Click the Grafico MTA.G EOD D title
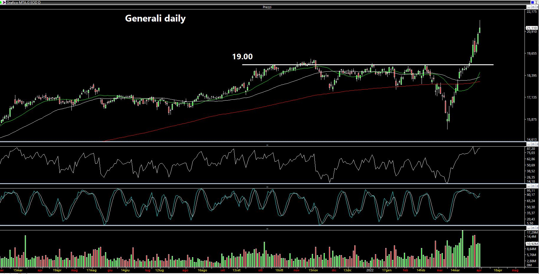Image resolution: width=539 pixels, height=274 pixels. [x=24, y=2]
